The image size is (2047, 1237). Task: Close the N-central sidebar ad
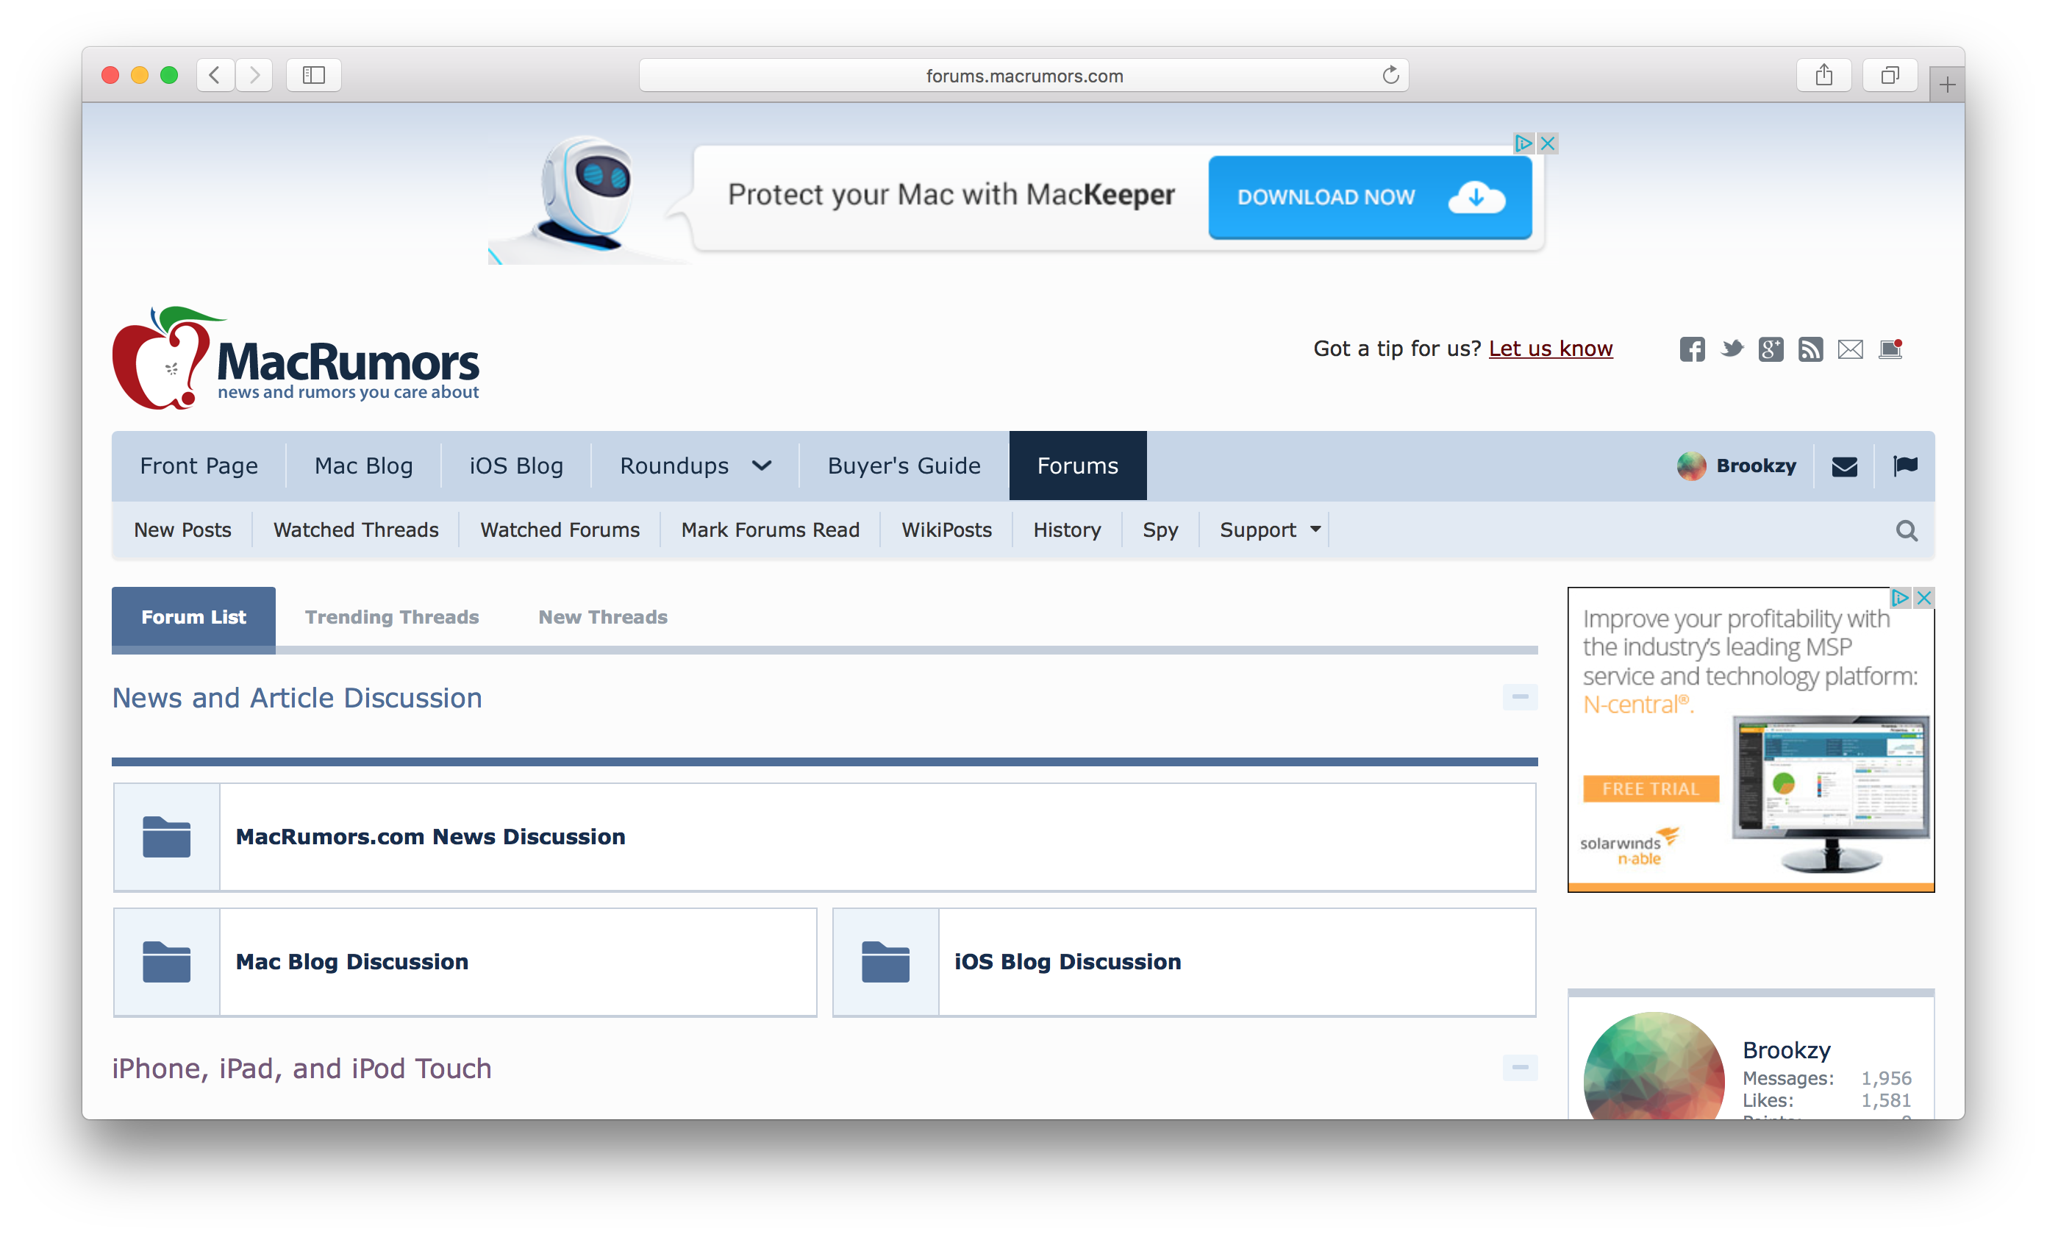pyautogui.click(x=1923, y=597)
